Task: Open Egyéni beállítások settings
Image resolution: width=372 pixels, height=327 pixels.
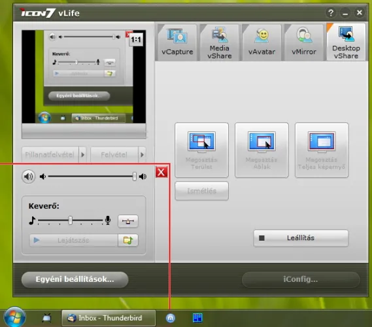Action: (75, 279)
